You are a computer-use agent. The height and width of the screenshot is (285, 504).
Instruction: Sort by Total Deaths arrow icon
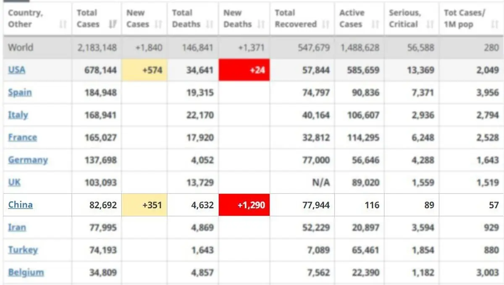pos(209,24)
